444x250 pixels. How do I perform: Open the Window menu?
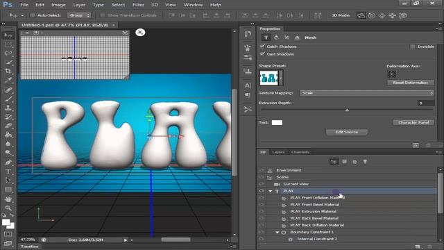point(193,5)
